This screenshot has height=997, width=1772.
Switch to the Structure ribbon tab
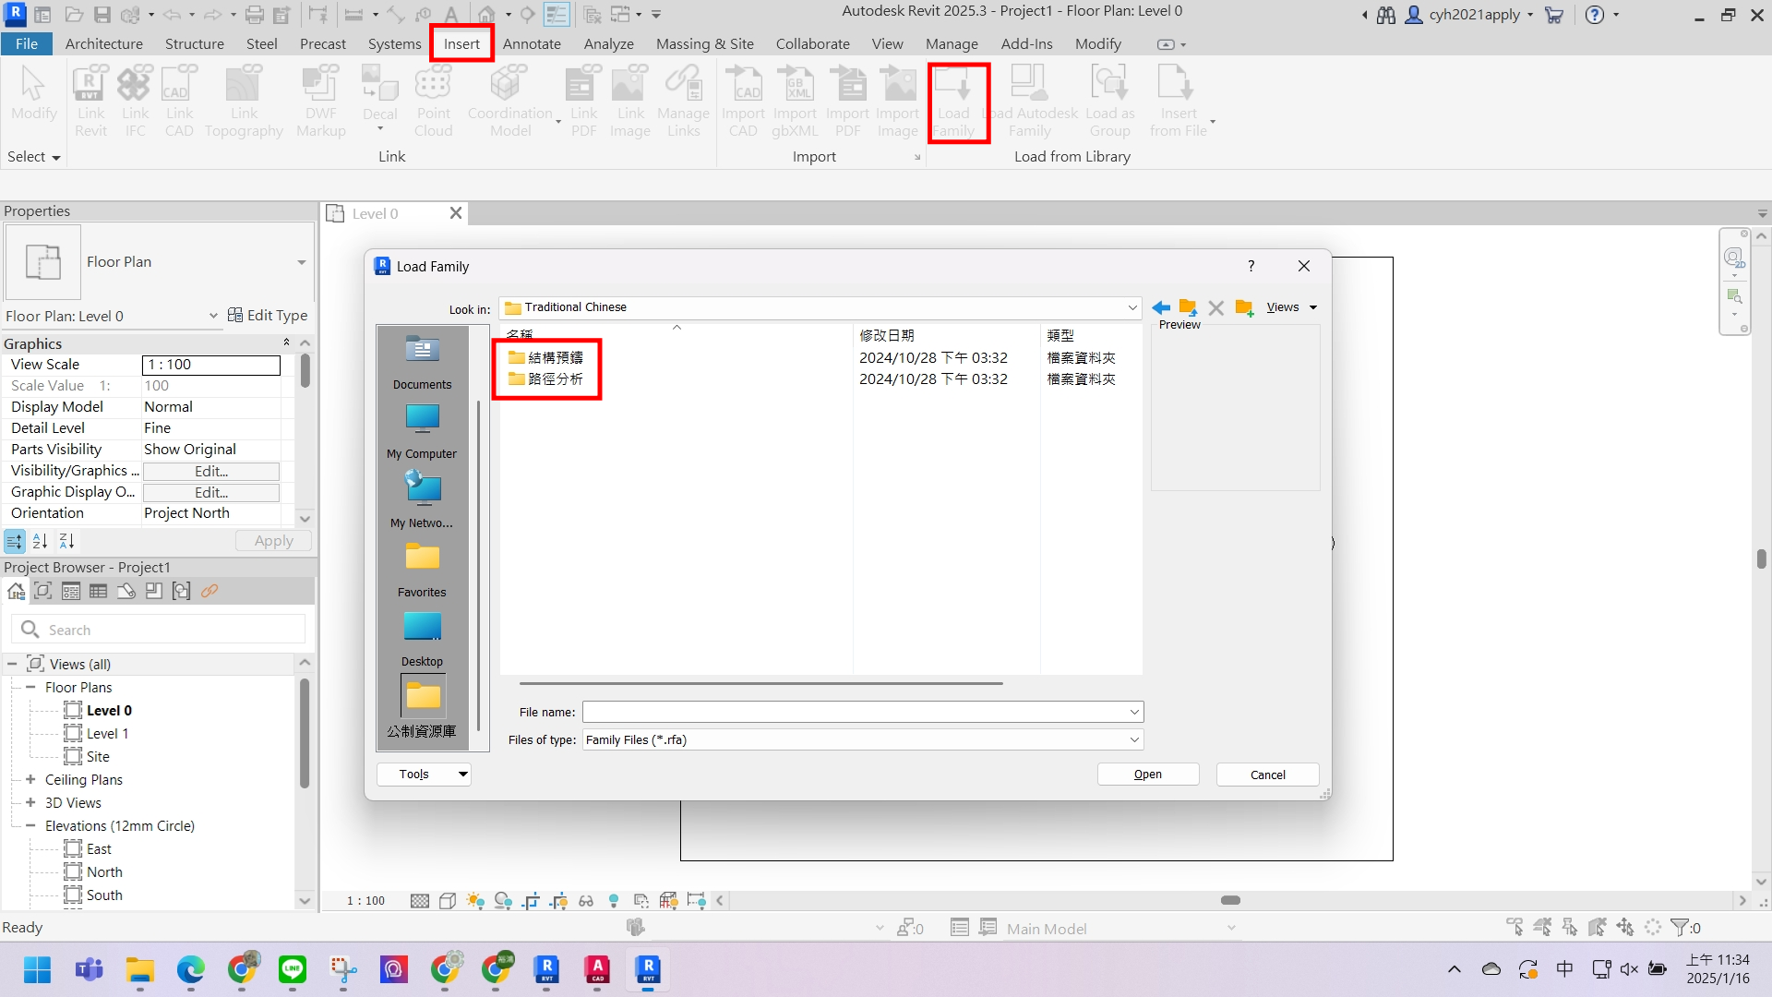(195, 43)
